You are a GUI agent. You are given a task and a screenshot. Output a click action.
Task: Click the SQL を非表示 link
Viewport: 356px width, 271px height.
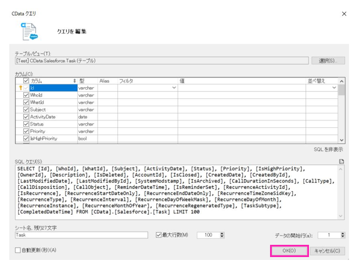point(328,149)
